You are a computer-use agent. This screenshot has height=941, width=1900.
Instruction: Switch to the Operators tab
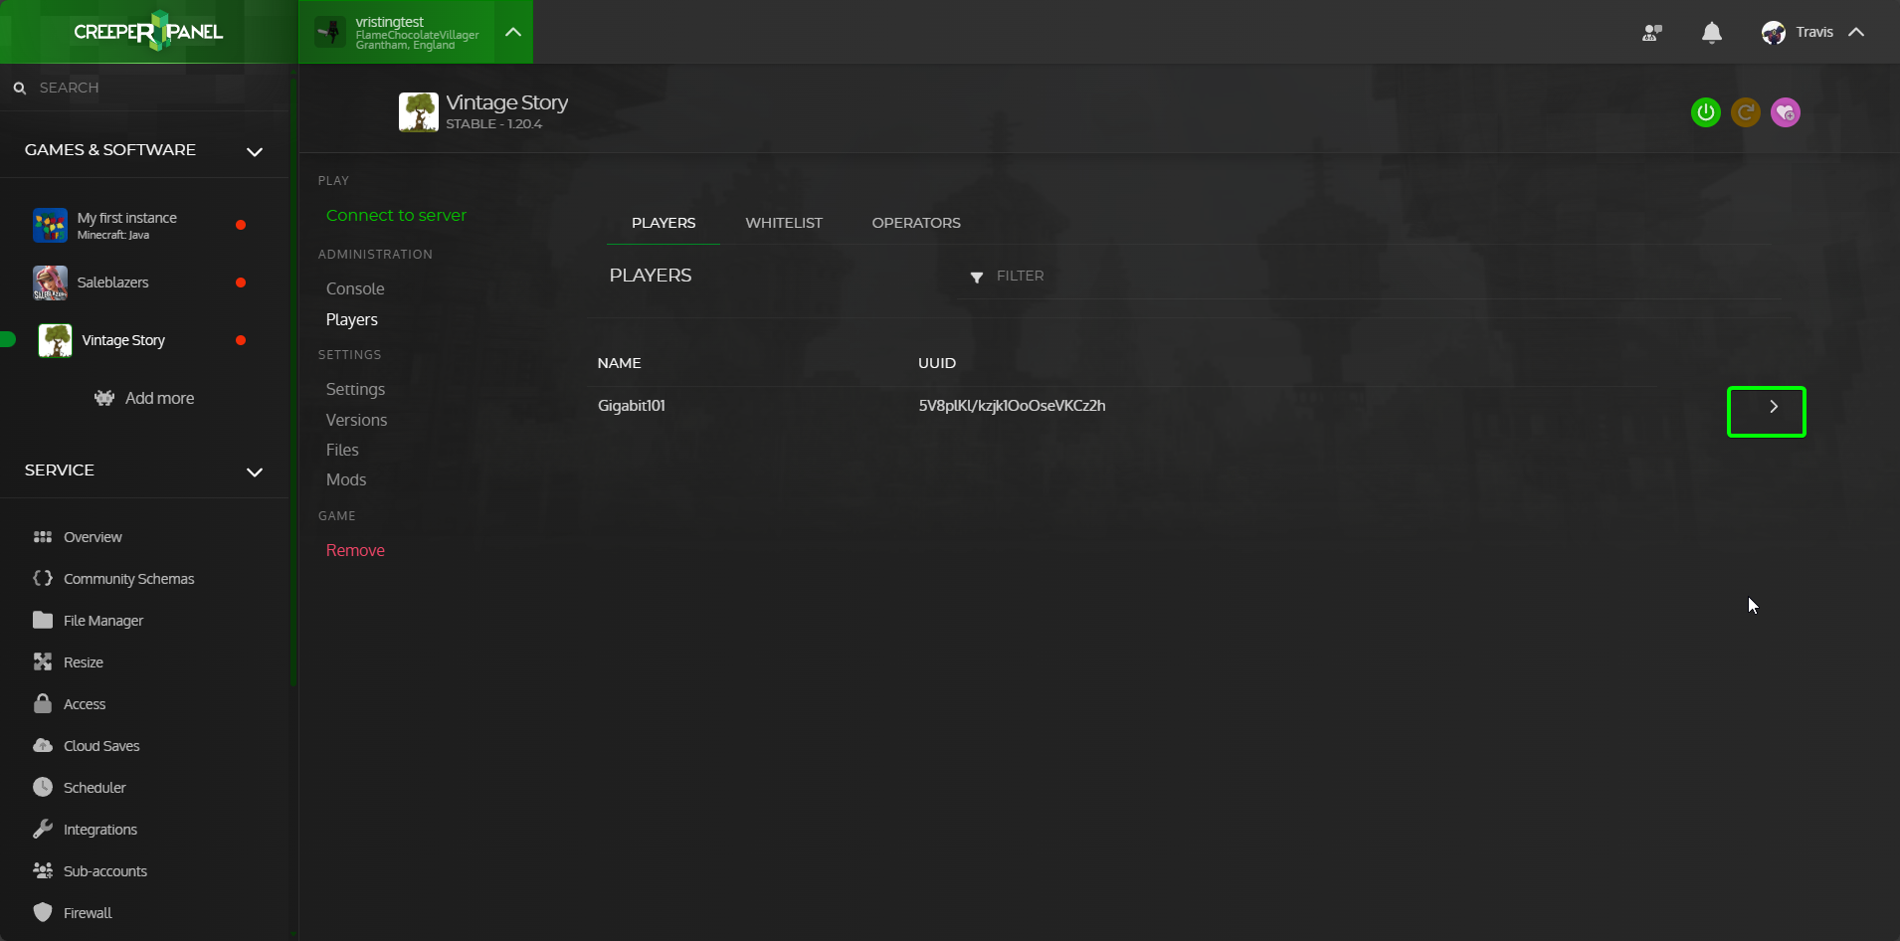[x=916, y=223]
